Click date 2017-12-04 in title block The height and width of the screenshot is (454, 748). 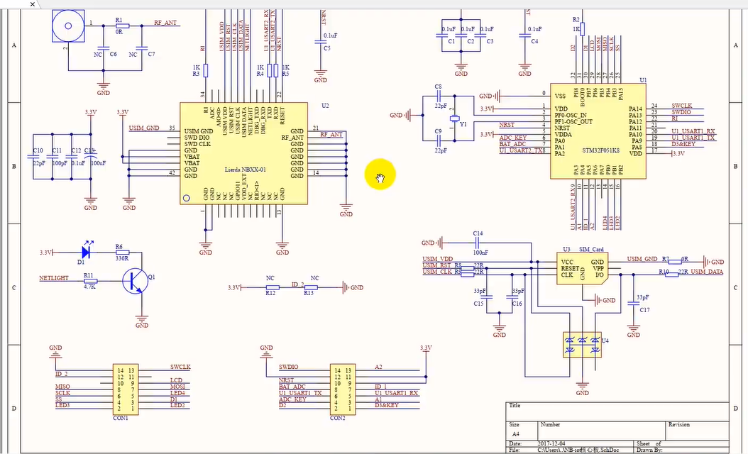551,443
